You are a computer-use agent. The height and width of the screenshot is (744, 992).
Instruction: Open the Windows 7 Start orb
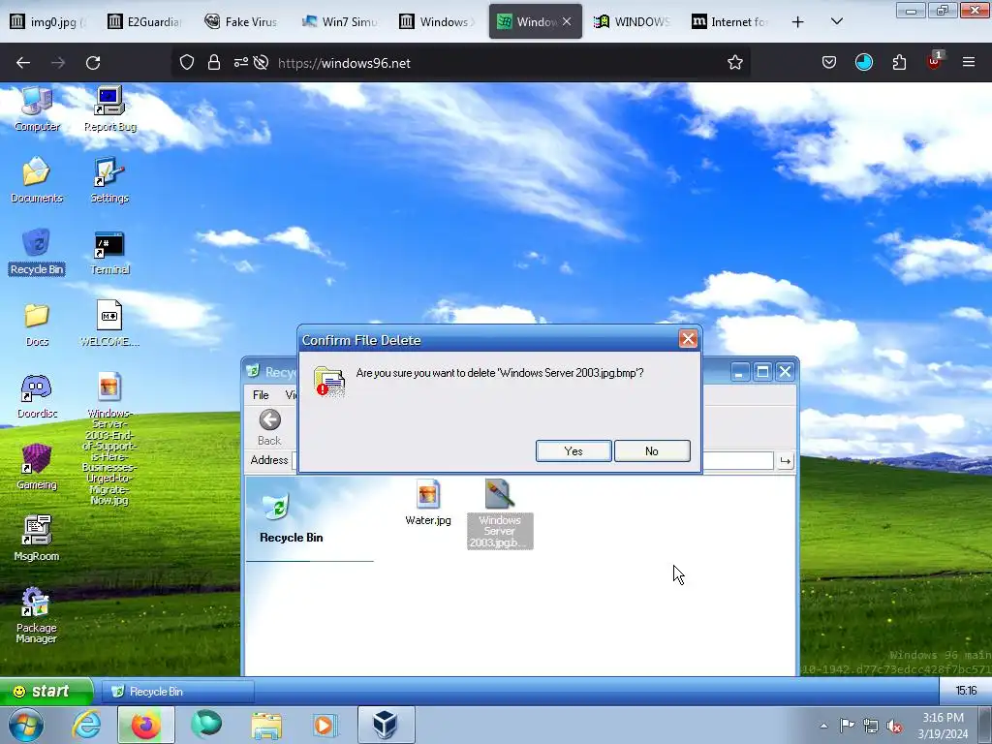click(x=25, y=725)
